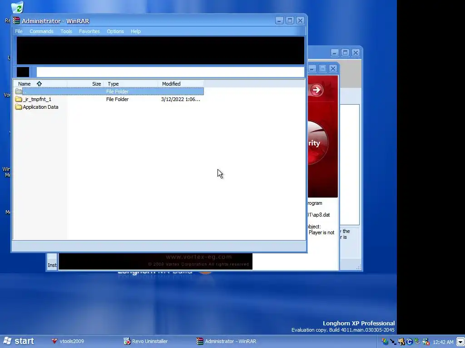This screenshot has width=465, height=348.
Task: Click the resize grip of background window
Action: point(359,267)
